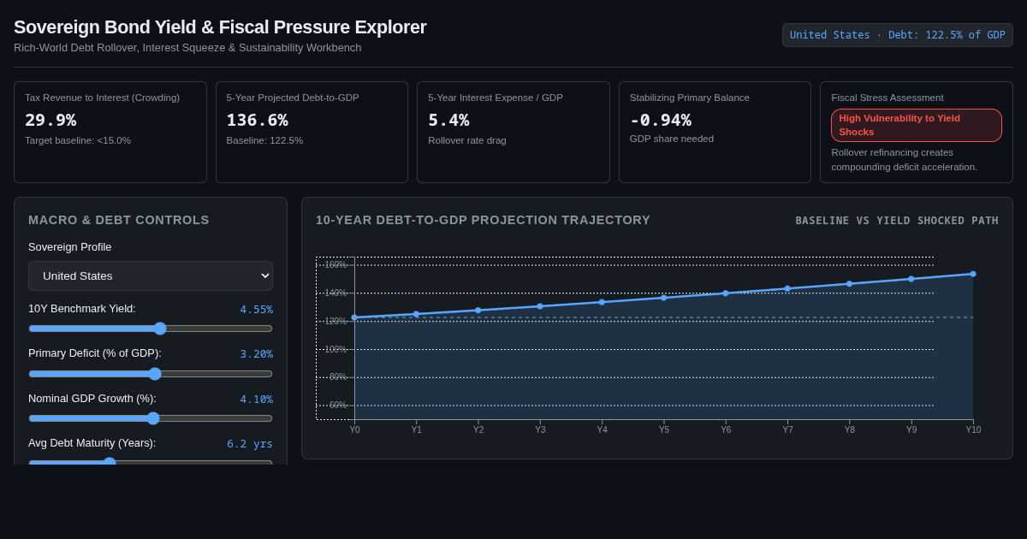Click the 10-Year Debt-to-GDP Projection Trajectory heading
Screen dimensions: 1027x539
pyautogui.click(x=483, y=220)
